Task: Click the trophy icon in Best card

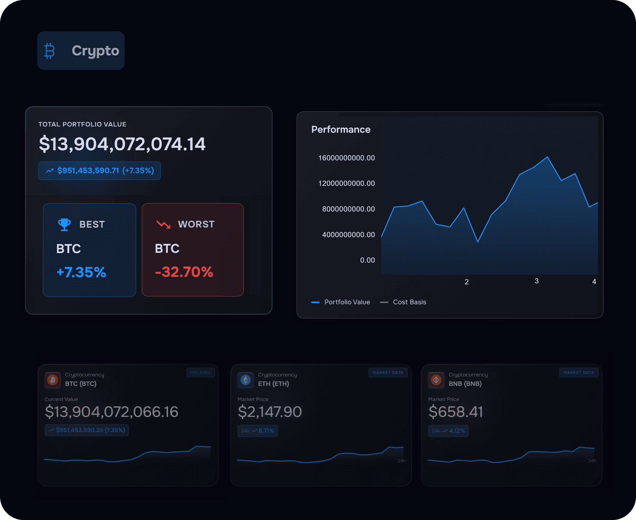Action: (64, 224)
